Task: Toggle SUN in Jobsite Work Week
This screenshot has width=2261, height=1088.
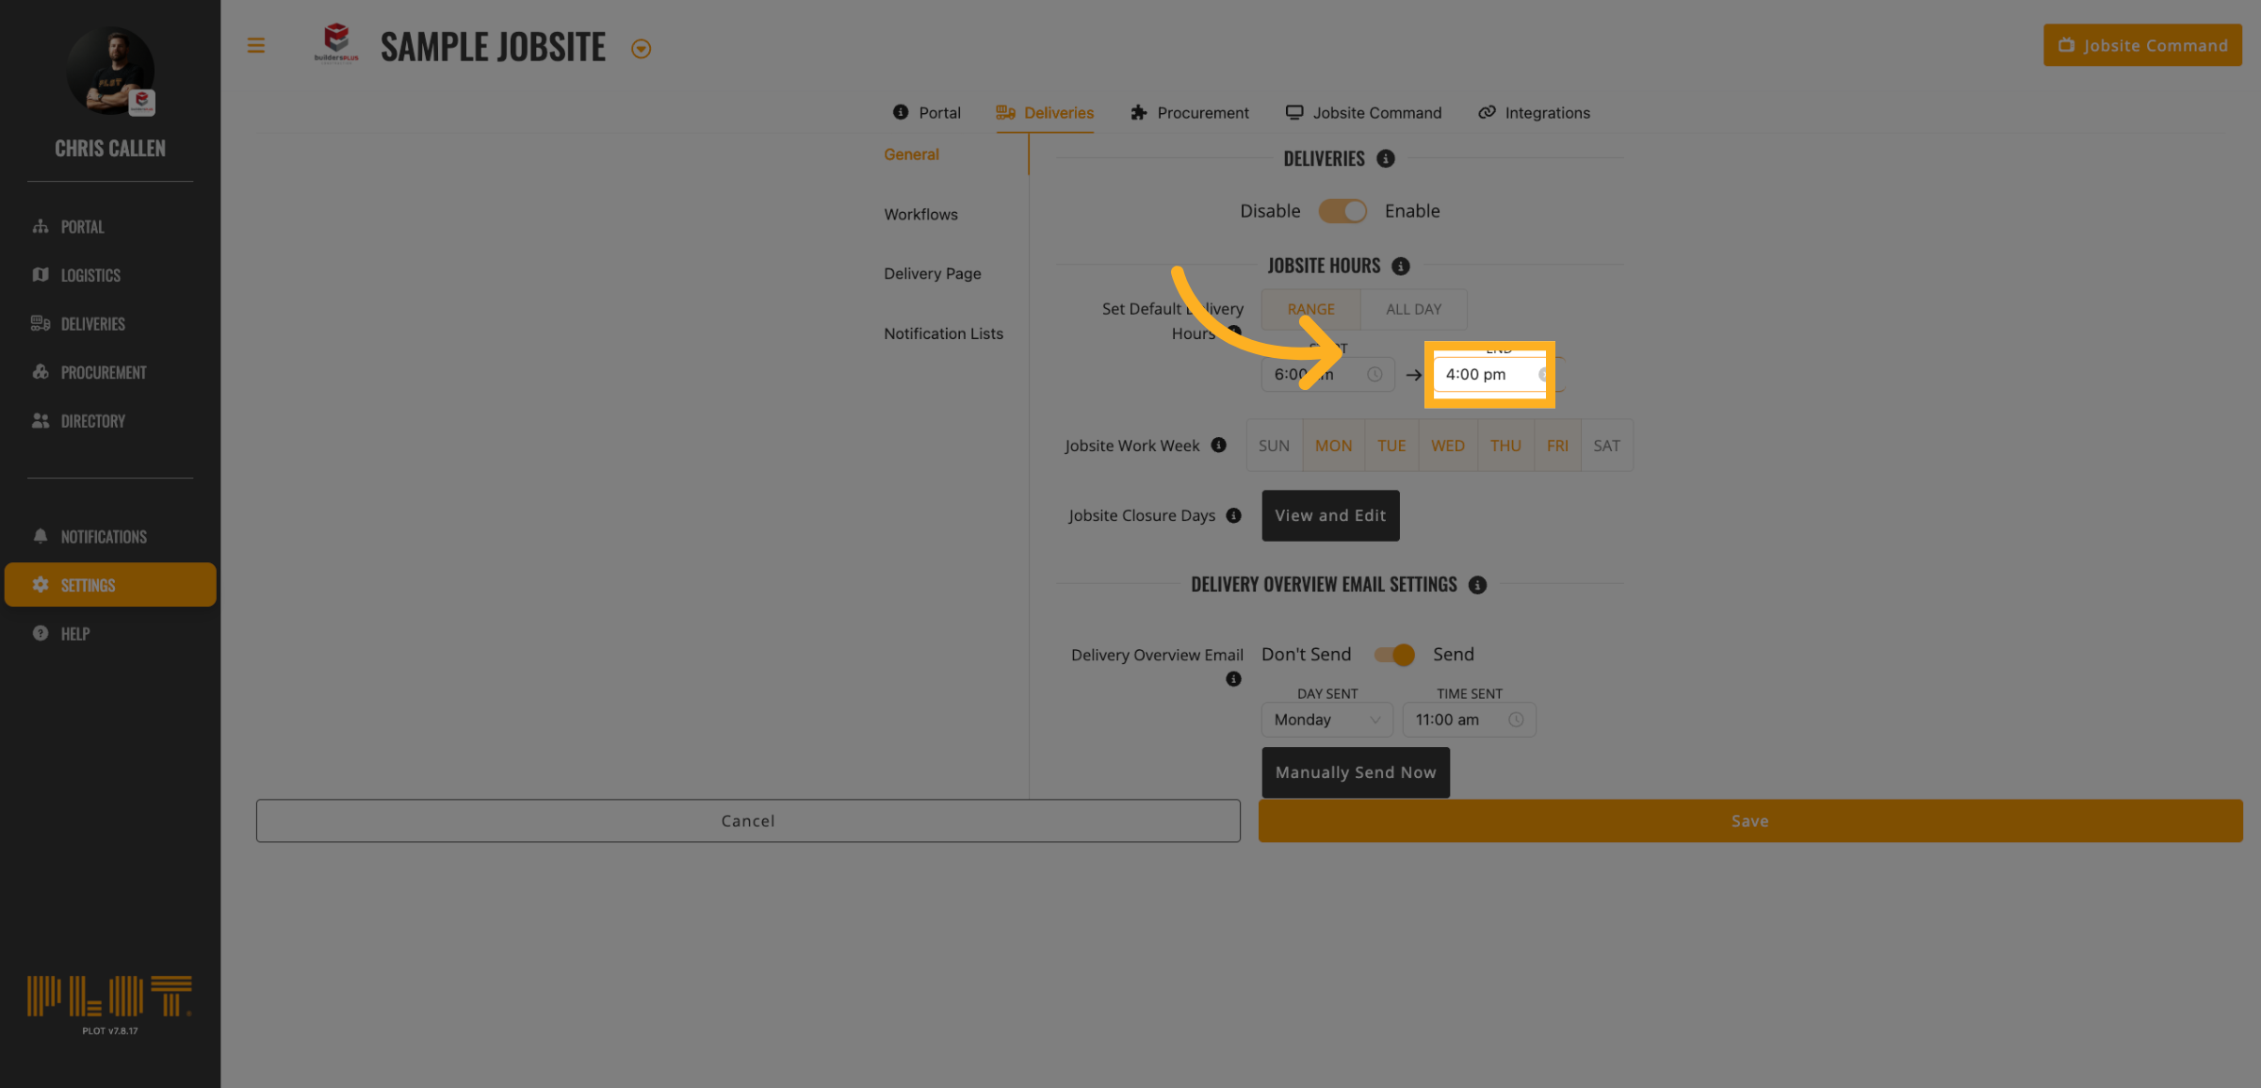Action: pos(1274,446)
